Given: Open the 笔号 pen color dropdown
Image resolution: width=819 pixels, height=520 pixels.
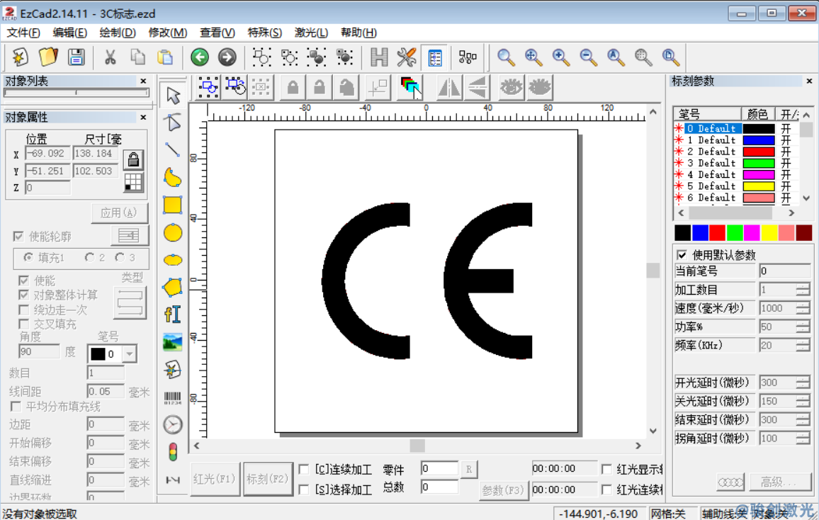Looking at the screenshot, I should 129,354.
